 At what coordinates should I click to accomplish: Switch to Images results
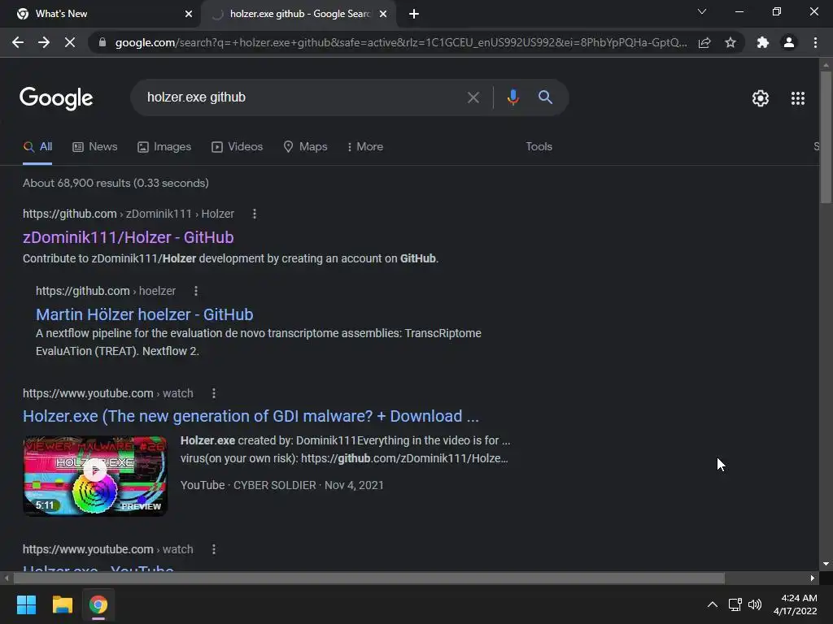click(x=164, y=146)
